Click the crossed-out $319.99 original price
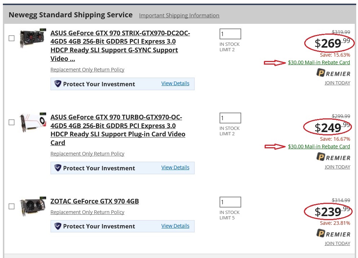 pyautogui.click(x=341, y=32)
